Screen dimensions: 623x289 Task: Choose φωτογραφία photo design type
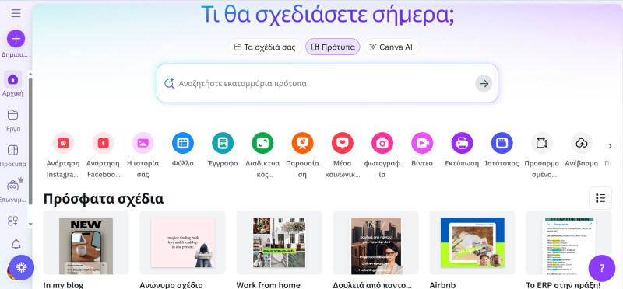[x=382, y=155]
